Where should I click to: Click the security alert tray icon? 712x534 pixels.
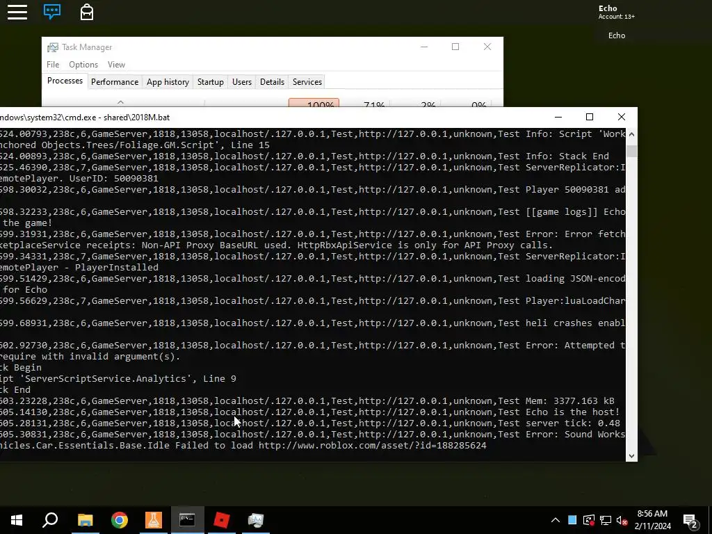[589, 520]
